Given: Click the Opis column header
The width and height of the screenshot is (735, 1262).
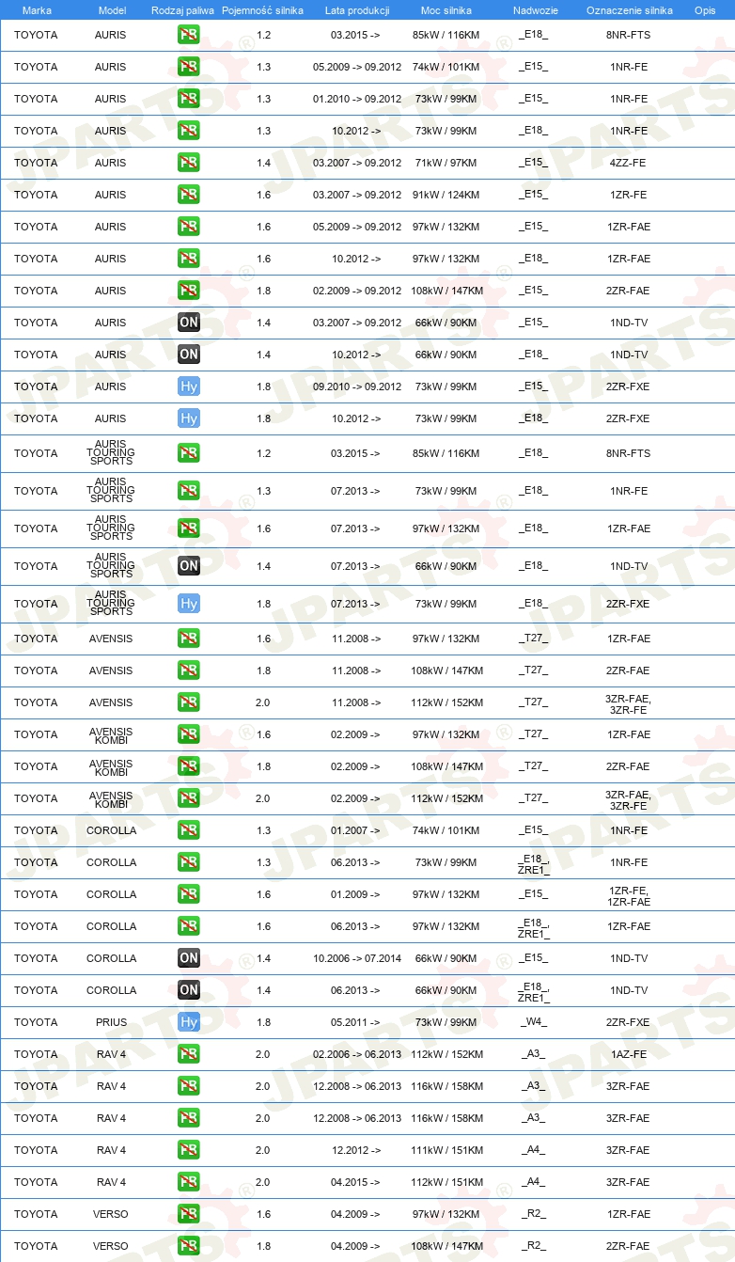Looking at the screenshot, I should pyautogui.click(x=704, y=9).
